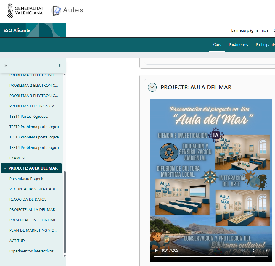Screen dimensions: 275x266
Task: Click sidebar scrollbar up arrow
Action: (65, 75)
